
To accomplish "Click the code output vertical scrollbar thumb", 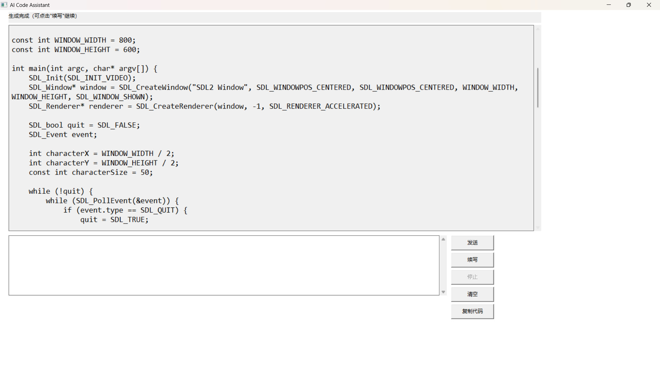I will pyautogui.click(x=538, y=88).
